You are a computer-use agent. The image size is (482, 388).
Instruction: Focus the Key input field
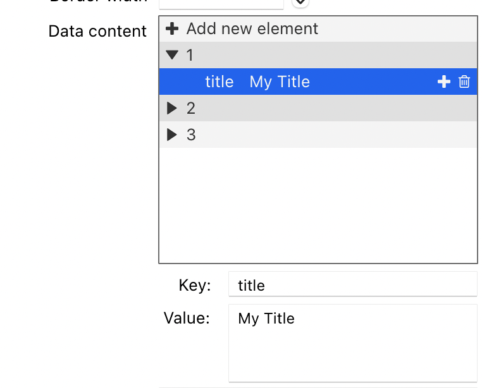(352, 285)
